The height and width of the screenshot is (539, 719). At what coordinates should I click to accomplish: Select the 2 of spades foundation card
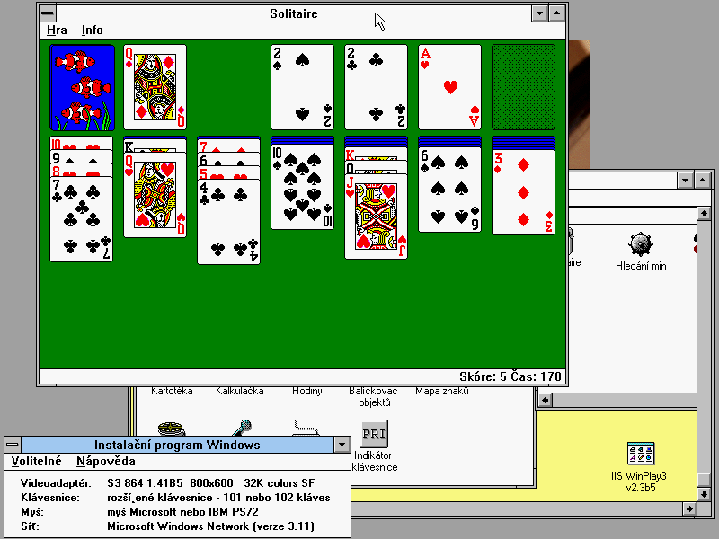pyautogui.click(x=302, y=87)
